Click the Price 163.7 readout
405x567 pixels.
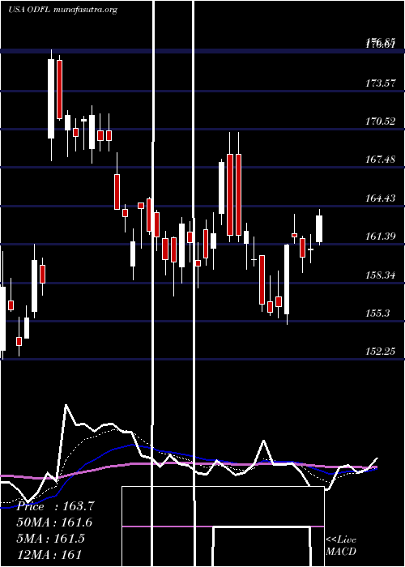55,506
